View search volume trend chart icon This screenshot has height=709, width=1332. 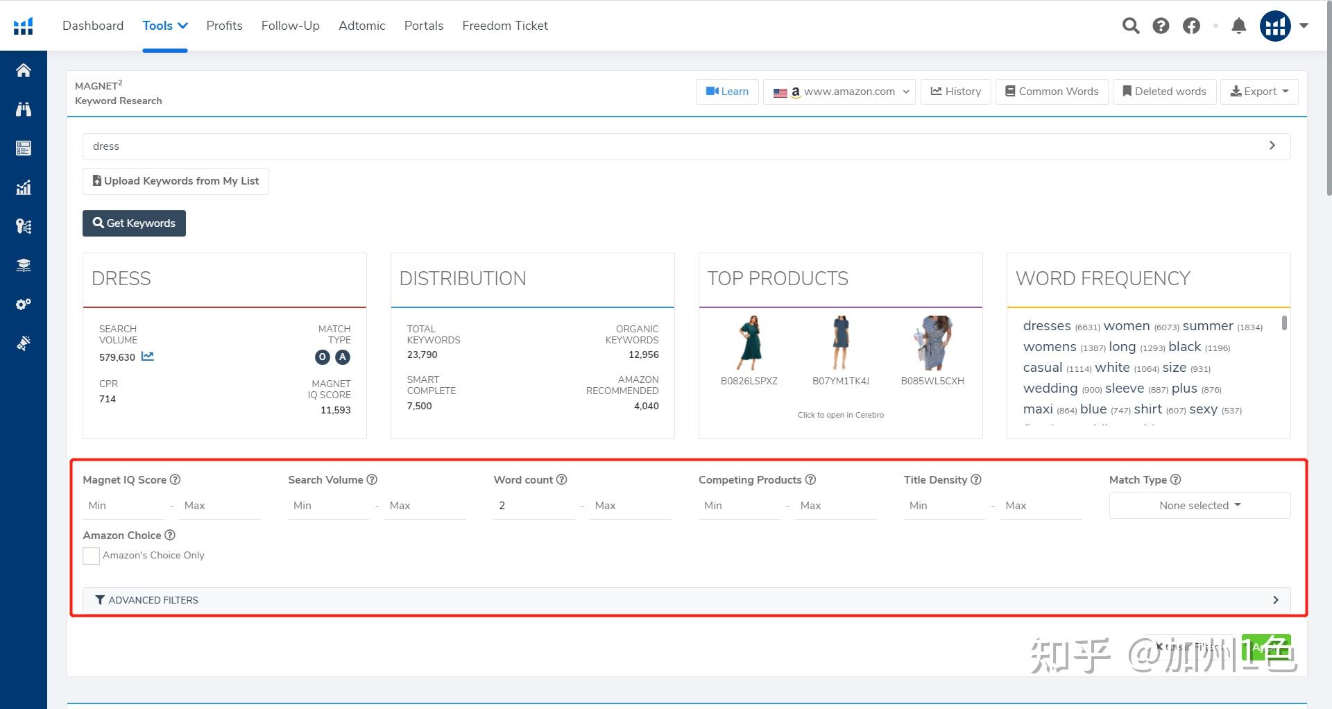click(147, 357)
